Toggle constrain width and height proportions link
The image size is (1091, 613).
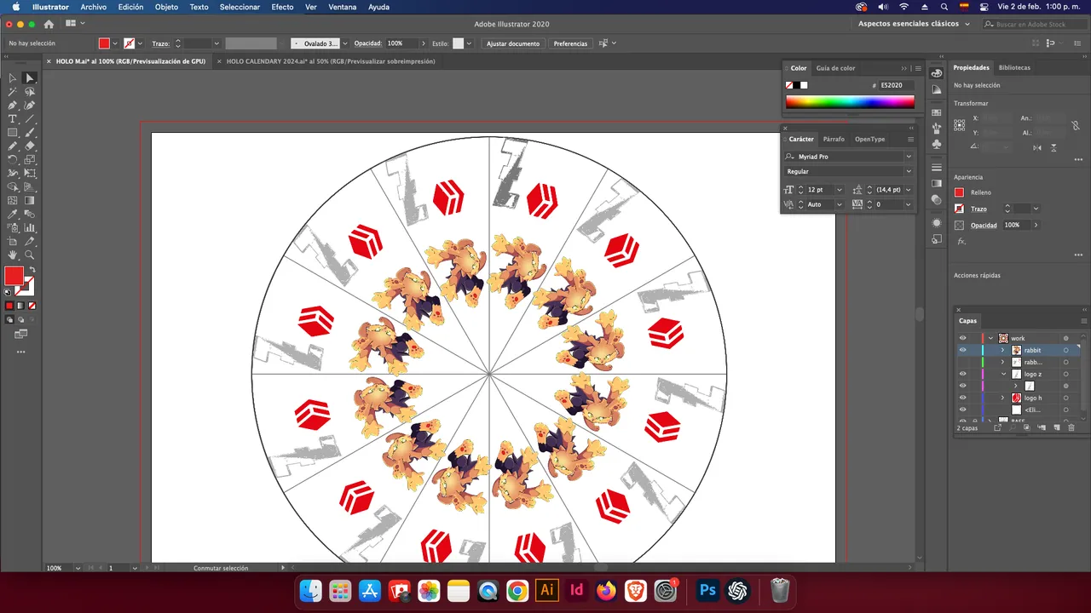click(x=1077, y=125)
